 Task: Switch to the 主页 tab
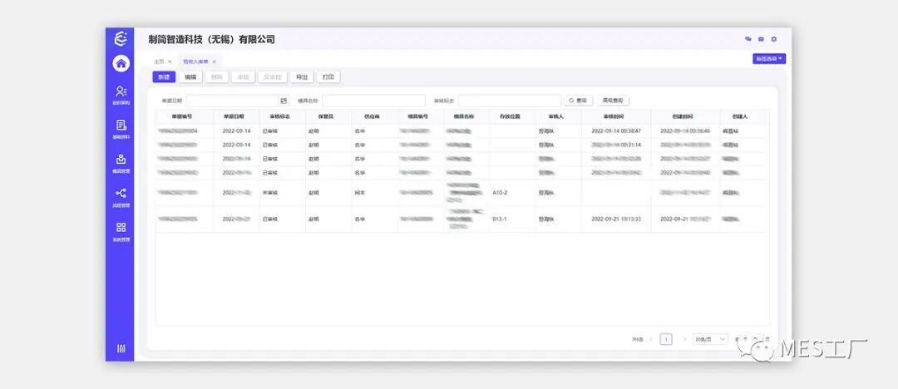point(159,62)
